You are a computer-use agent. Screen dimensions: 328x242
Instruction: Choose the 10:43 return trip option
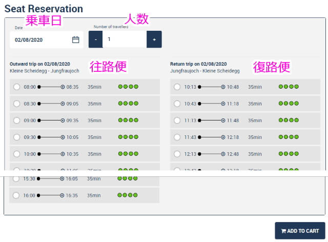tap(177, 104)
